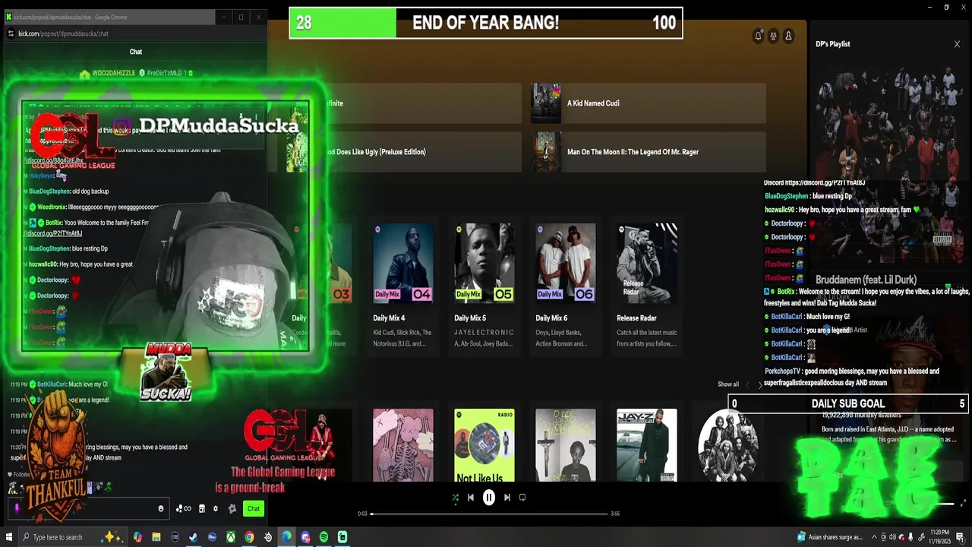Open the Daily Mix 5 card

coord(484,286)
